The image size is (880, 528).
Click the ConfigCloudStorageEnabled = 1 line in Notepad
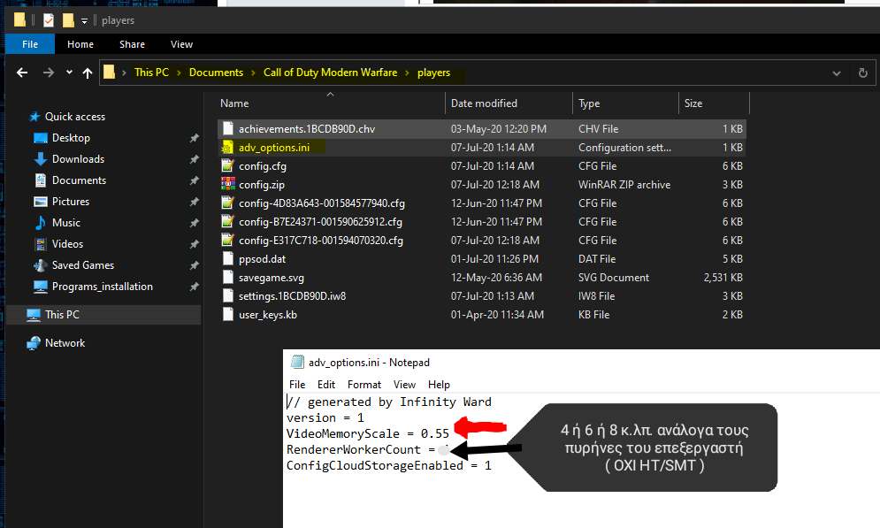tap(389, 466)
